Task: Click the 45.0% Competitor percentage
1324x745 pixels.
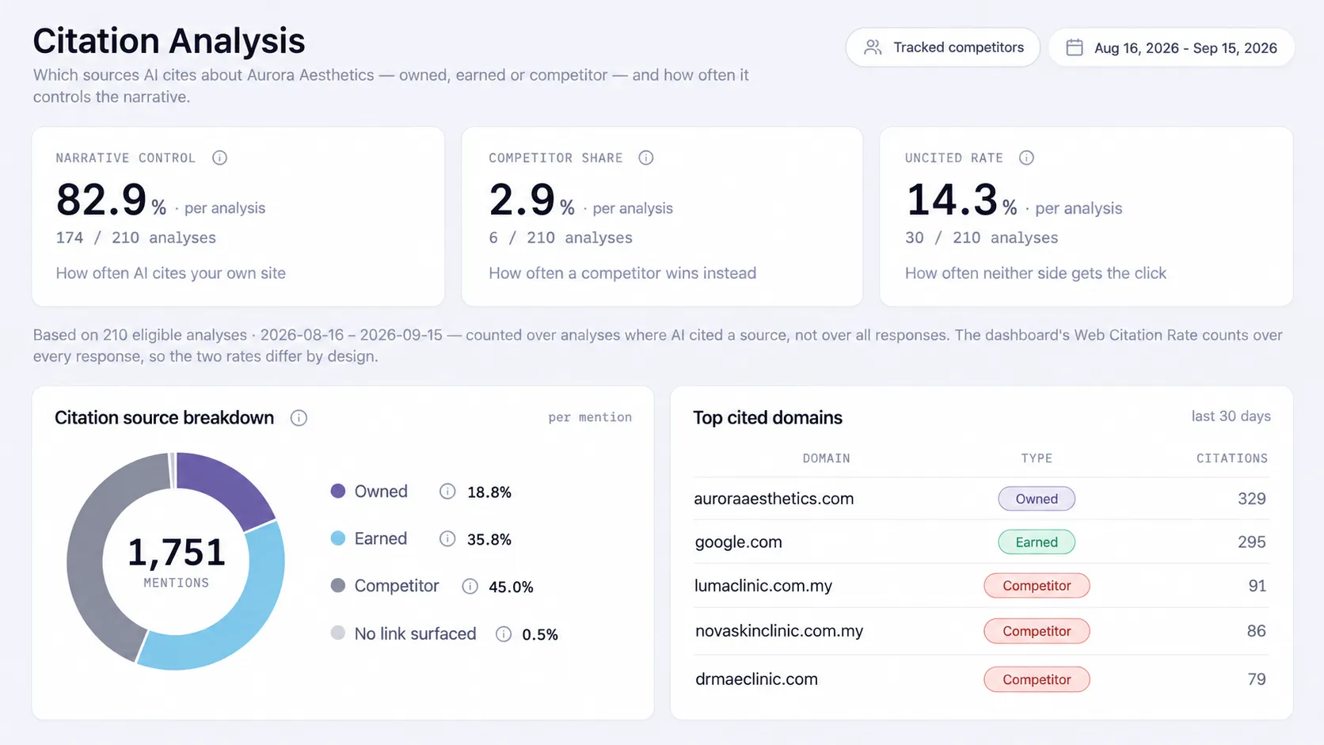Action: tap(511, 587)
